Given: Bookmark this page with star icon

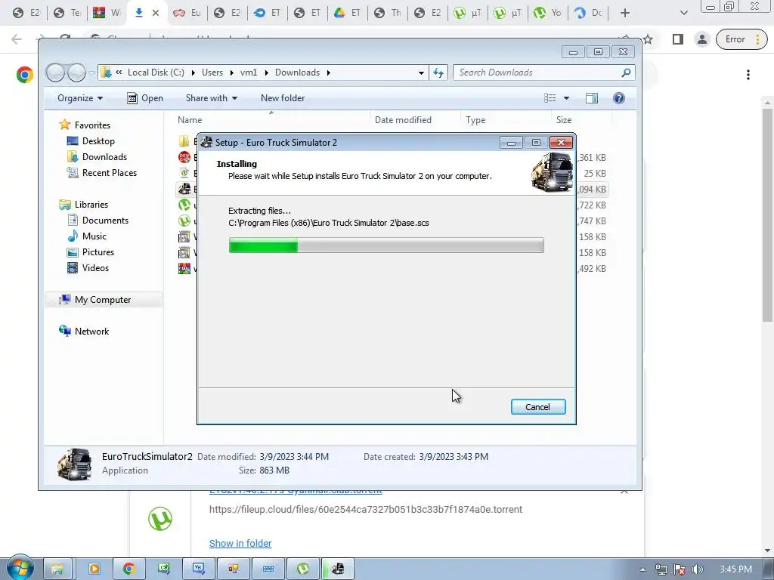Looking at the screenshot, I should click(648, 39).
